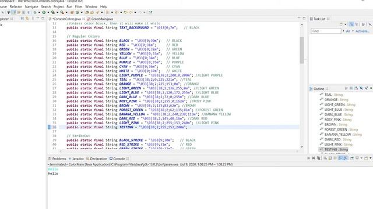Select TEAL in the Outline
This screenshot has height=209, width=373.
click(331, 95)
